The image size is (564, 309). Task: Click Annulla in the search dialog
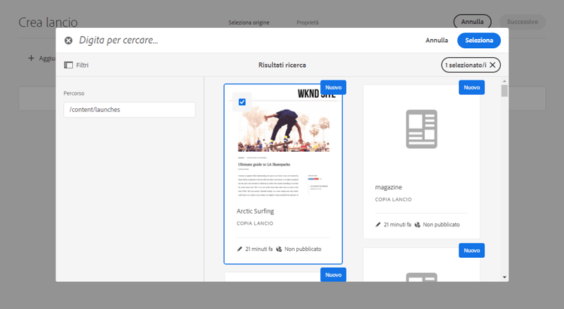437,41
